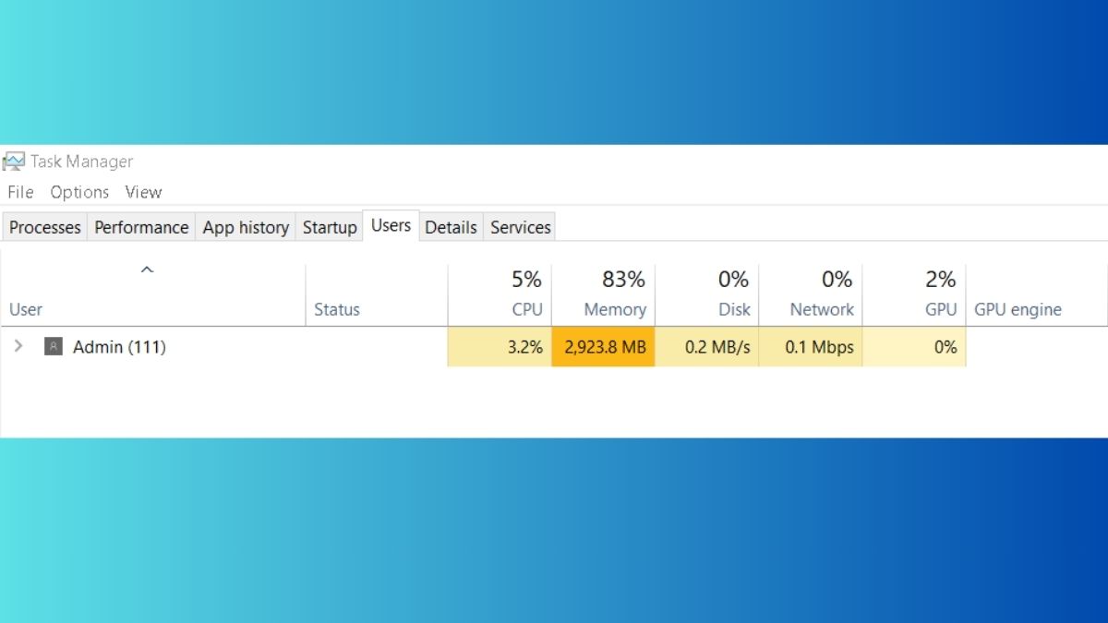Click the Task Manager application icon

tap(13, 161)
